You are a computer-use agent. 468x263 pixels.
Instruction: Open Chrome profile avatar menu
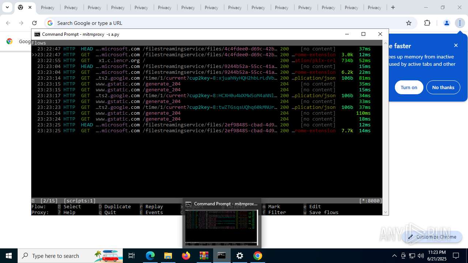[446, 23]
